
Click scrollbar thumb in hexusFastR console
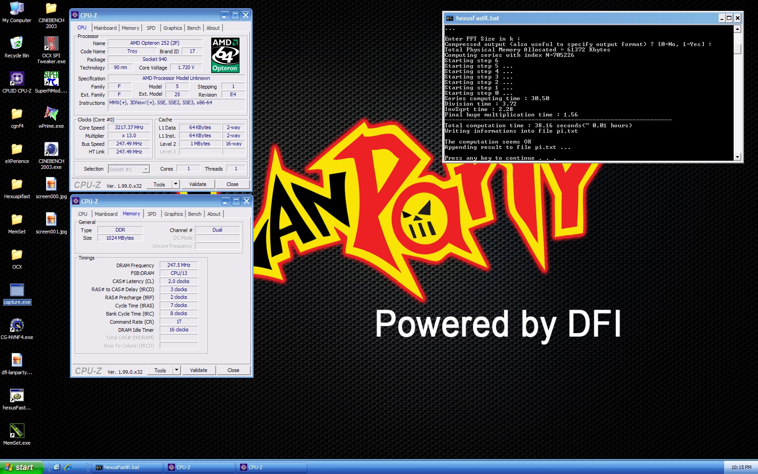(737, 49)
